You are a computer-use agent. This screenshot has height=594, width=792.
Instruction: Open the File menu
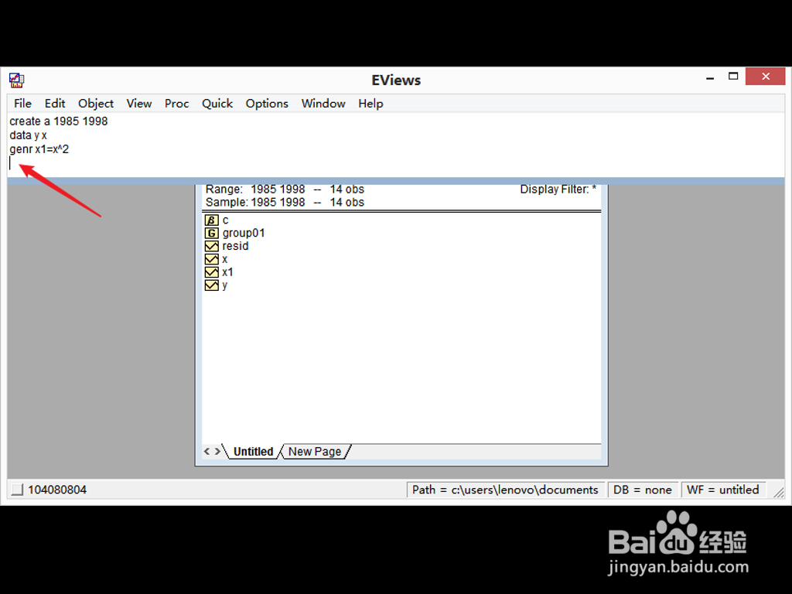pyautogui.click(x=22, y=104)
